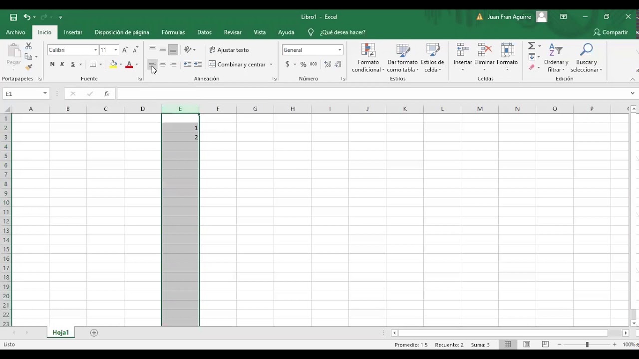
Task: Copy format with the paintbrush icon
Action: [x=28, y=67]
